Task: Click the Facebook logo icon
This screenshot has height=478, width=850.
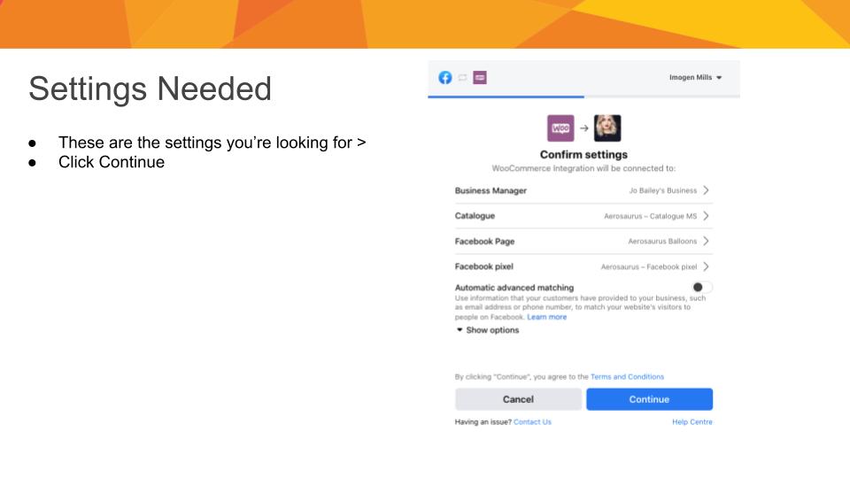Action: tap(445, 78)
